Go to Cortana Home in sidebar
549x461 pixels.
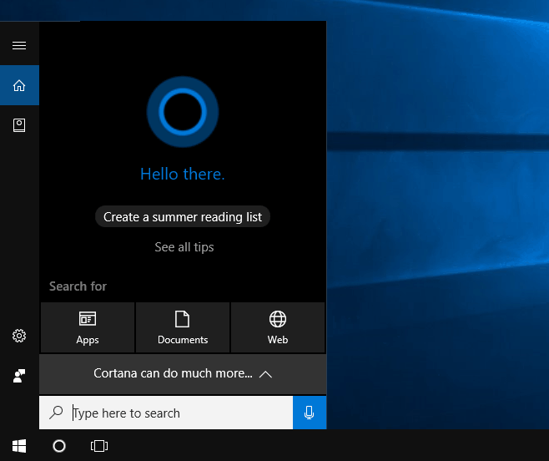(19, 85)
